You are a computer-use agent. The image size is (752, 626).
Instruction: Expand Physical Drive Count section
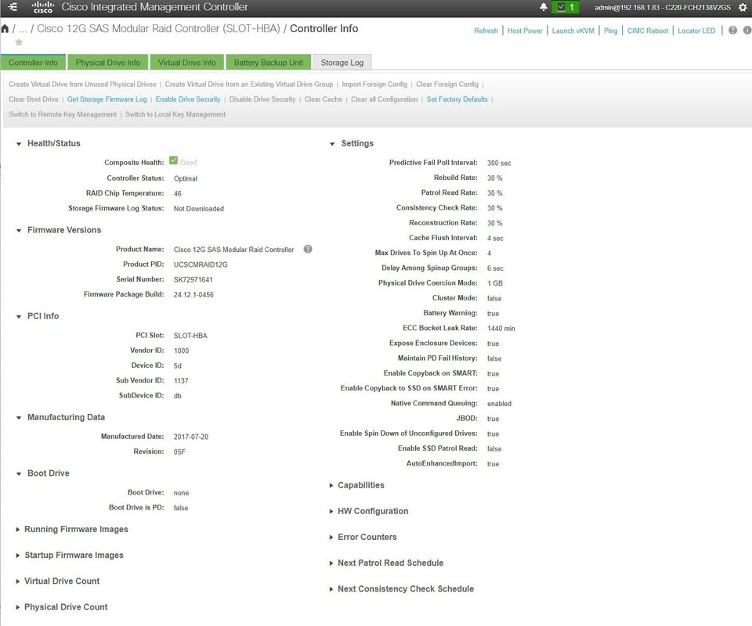click(18, 607)
